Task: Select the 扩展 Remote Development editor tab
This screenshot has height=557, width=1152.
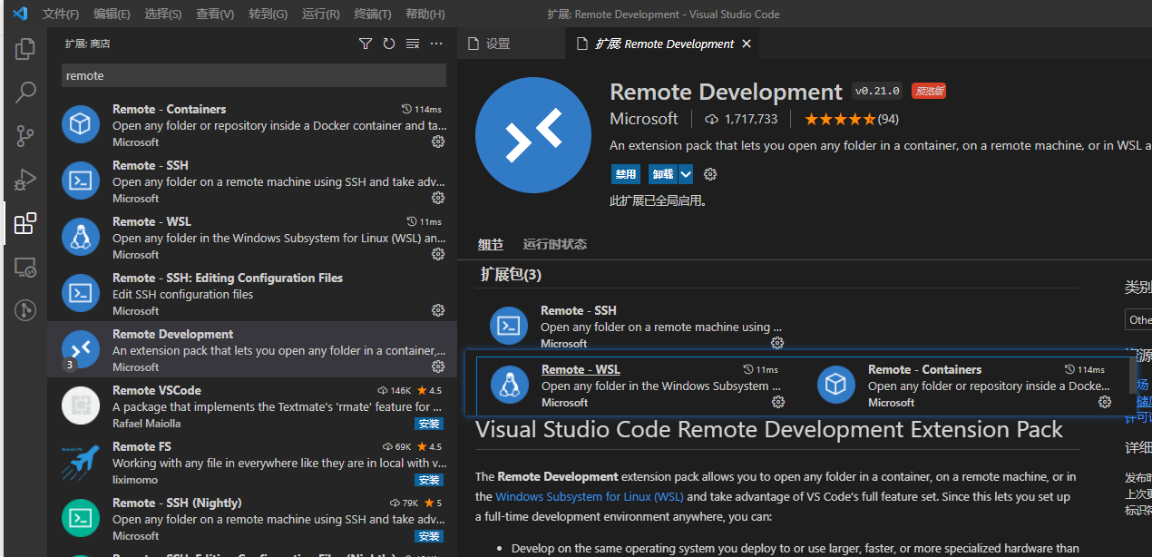Action: (x=665, y=44)
